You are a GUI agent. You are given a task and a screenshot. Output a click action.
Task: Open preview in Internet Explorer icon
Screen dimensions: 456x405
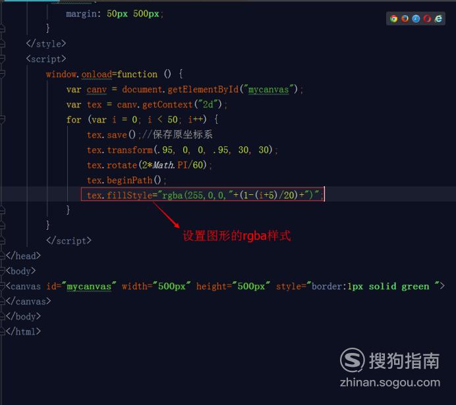click(x=438, y=19)
